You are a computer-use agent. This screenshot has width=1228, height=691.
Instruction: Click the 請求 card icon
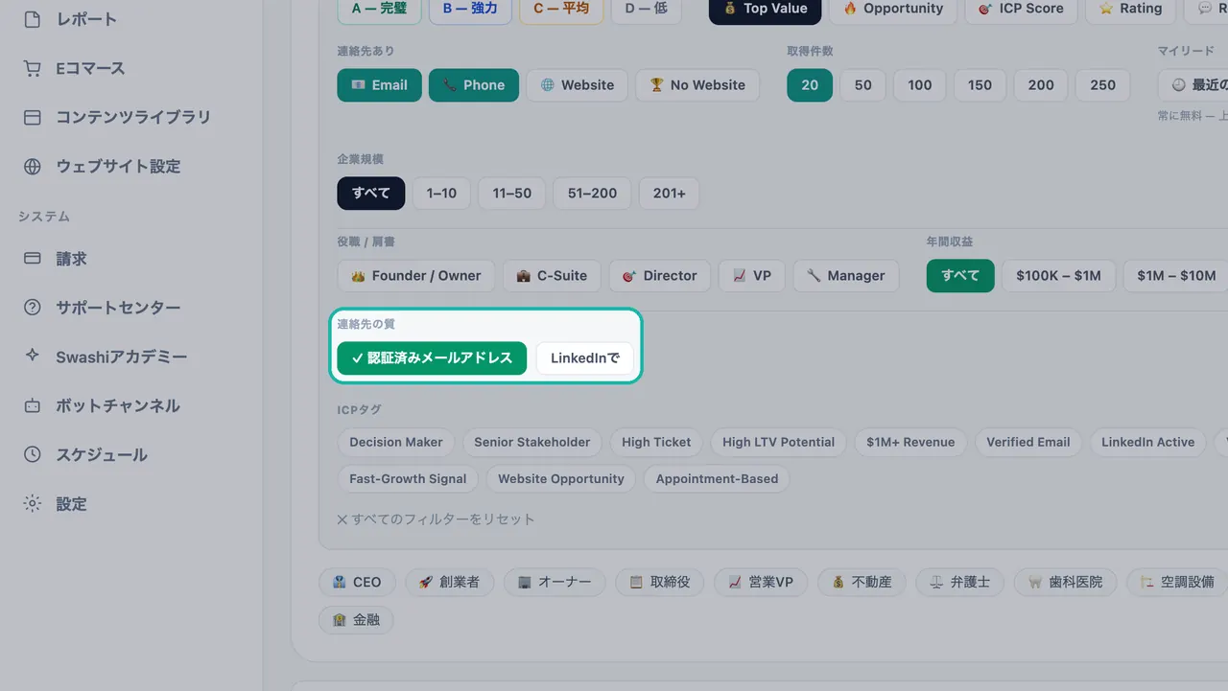click(33, 259)
